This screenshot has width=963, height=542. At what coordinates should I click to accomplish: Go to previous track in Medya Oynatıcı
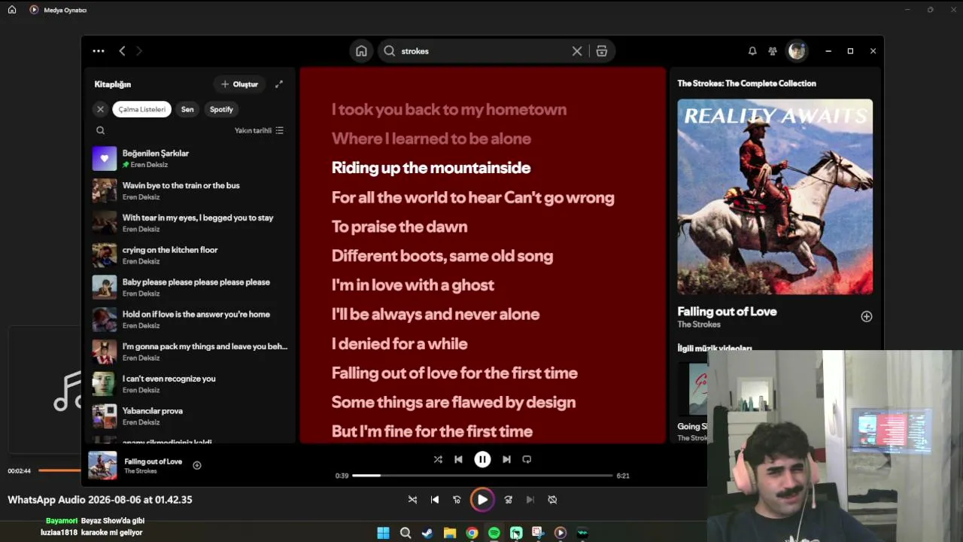pyautogui.click(x=435, y=500)
